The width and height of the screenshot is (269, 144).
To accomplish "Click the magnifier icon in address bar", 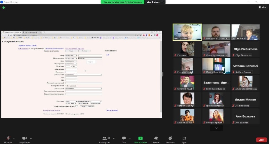I will pyautogui.click(x=135, y=35).
